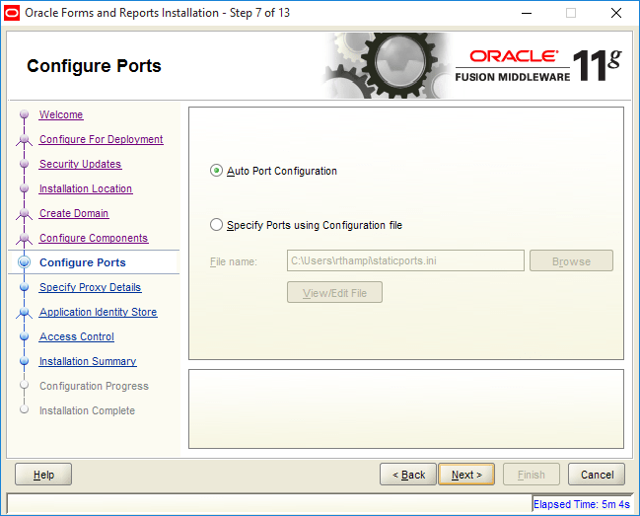
Task: Click Installation Complete step label
Action: [87, 410]
